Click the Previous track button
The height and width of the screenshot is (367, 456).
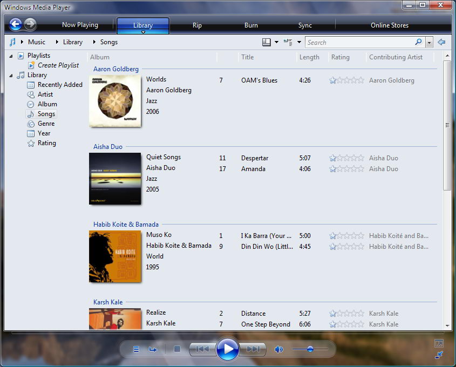(x=202, y=349)
